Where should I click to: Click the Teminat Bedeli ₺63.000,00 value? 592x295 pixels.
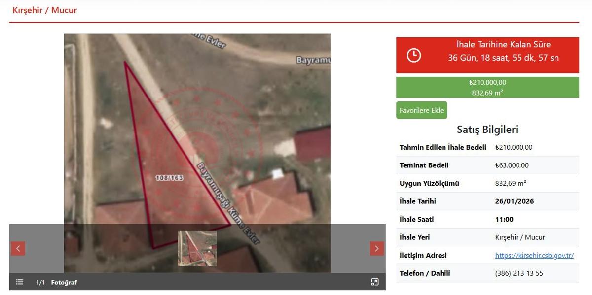click(512, 165)
